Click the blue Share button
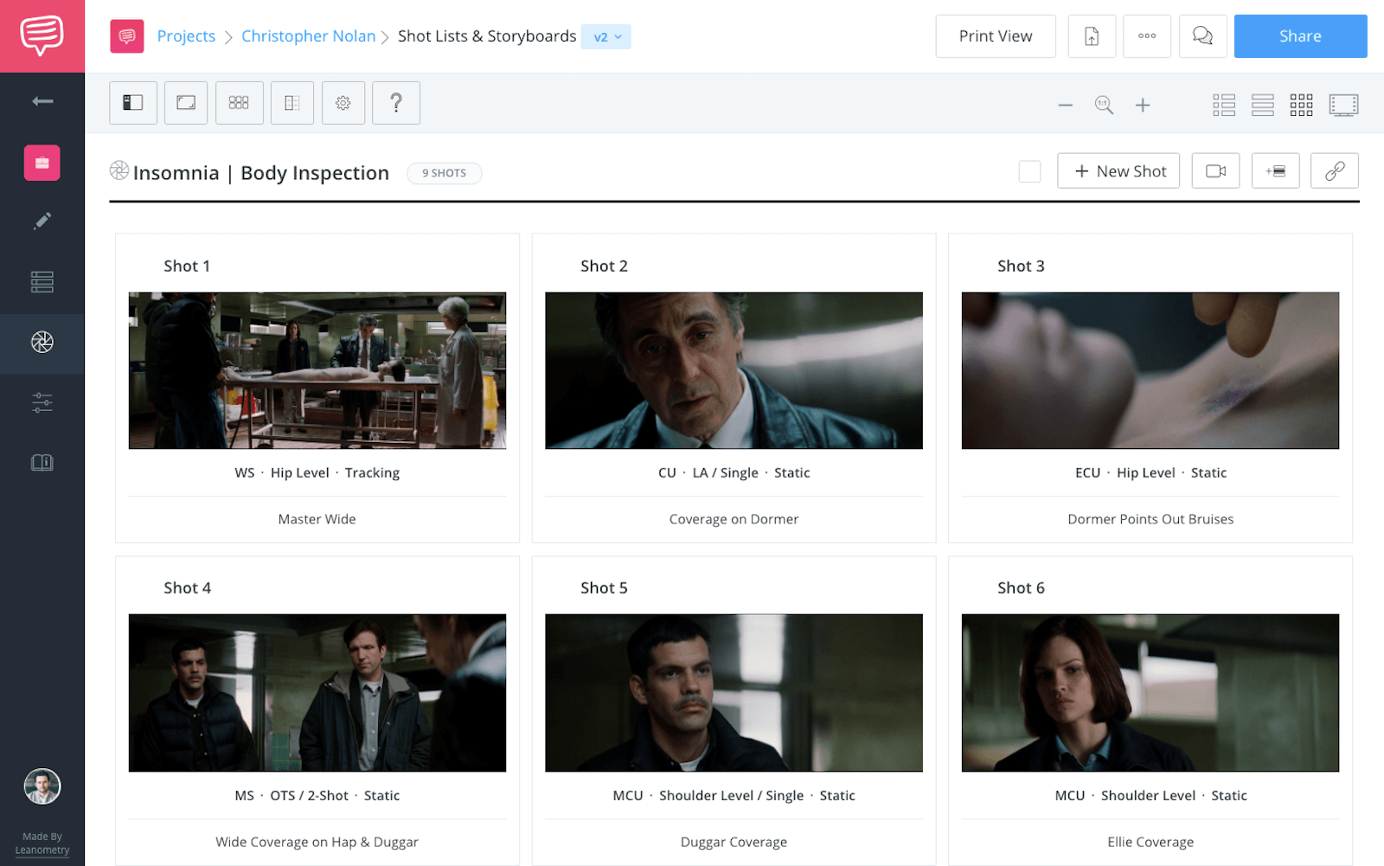This screenshot has height=866, width=1384. 1300,36
